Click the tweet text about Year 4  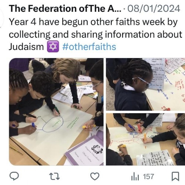pos(95,34)
